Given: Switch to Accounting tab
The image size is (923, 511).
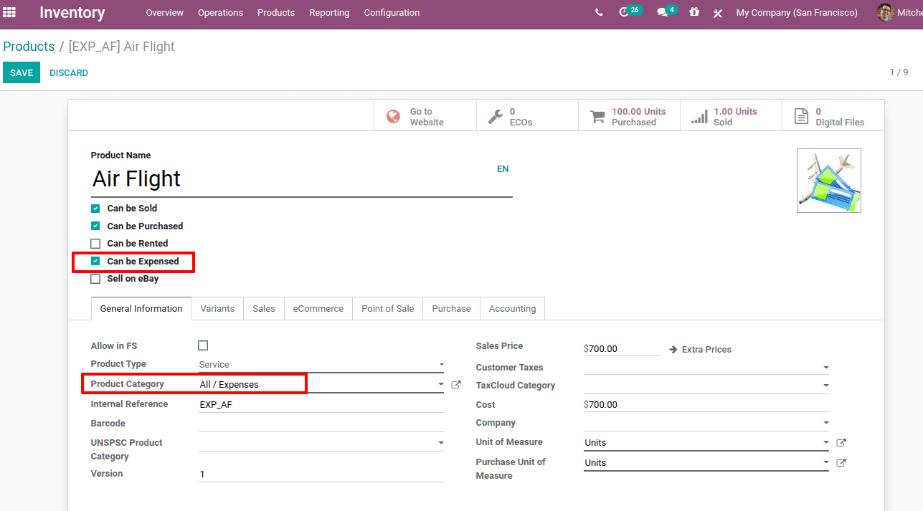Looking at the screenshot, I should [x=512, y=309].
